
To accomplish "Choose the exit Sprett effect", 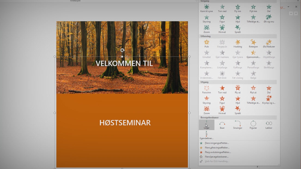I will [238, 110].
